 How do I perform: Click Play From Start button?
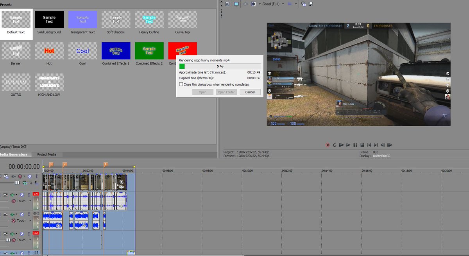tap(341, 145)
